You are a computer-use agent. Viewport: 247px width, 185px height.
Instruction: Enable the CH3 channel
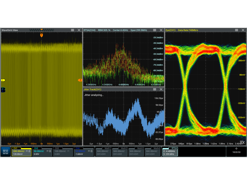(x=63, y=151)
